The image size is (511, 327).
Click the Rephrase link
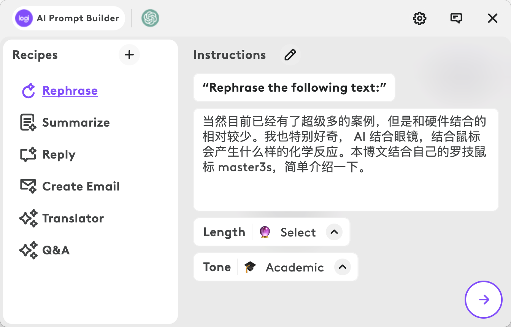click(x=70, y=90)
